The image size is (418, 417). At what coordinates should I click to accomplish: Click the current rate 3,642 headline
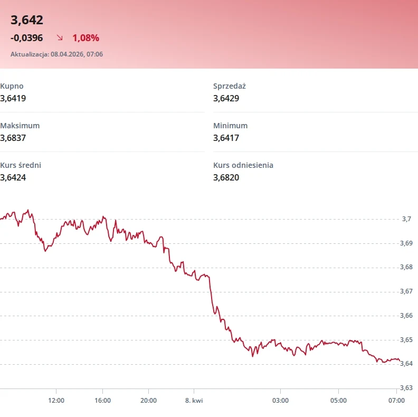point(27,20)
